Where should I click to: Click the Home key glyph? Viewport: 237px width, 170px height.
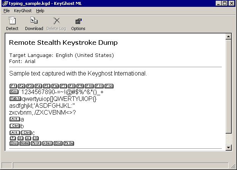pos(25,143)
